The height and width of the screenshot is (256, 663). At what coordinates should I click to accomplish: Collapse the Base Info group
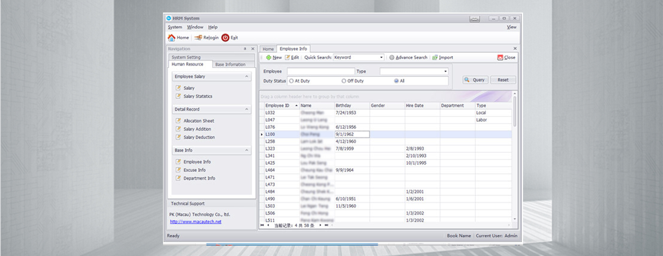click(246, 150)
